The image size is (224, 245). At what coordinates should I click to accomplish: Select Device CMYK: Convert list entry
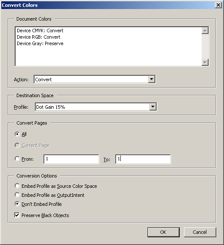pyautogui.click(x=40, y=31)
